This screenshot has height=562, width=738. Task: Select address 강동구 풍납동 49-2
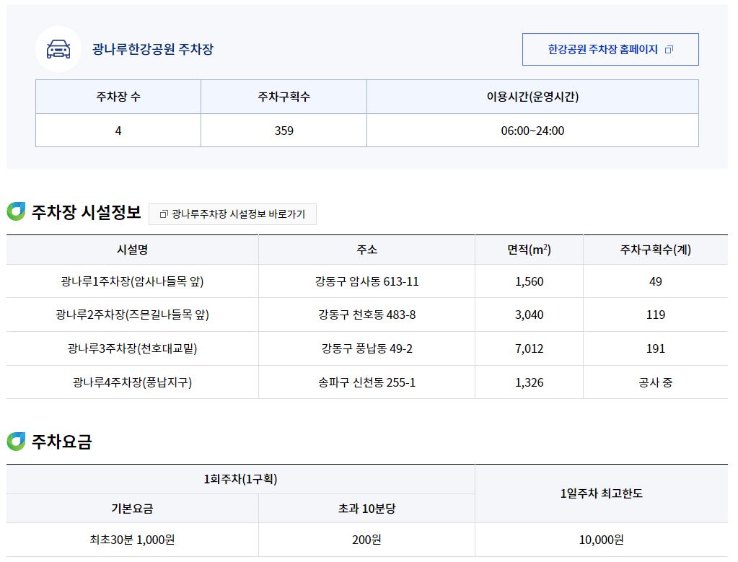[x=366, y=348]
